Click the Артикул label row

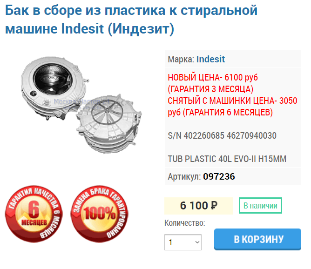(232, 176)
